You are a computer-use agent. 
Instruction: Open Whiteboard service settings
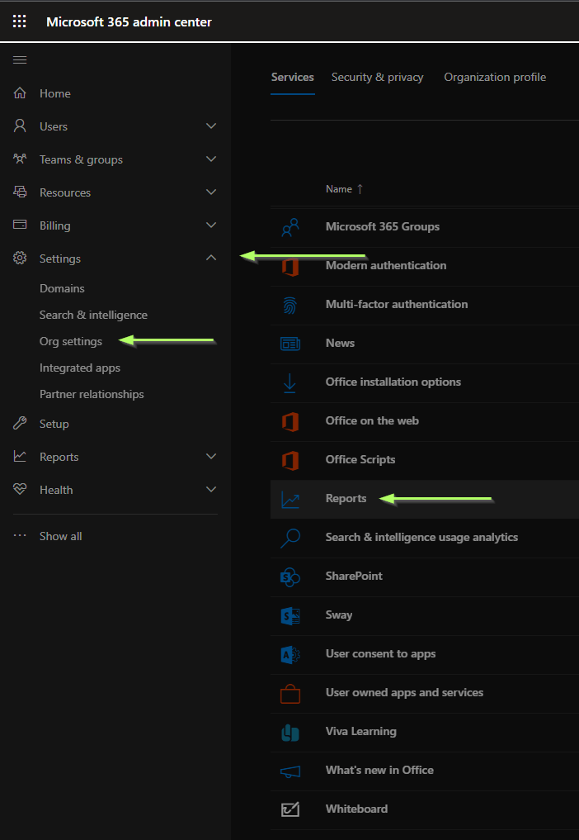[x=356, y=809]
